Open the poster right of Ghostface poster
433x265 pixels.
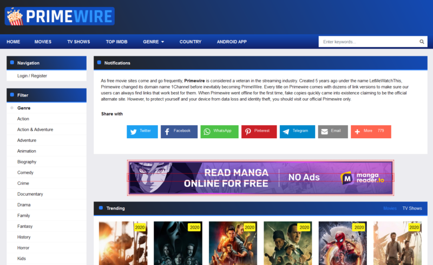tap(233, 243)
